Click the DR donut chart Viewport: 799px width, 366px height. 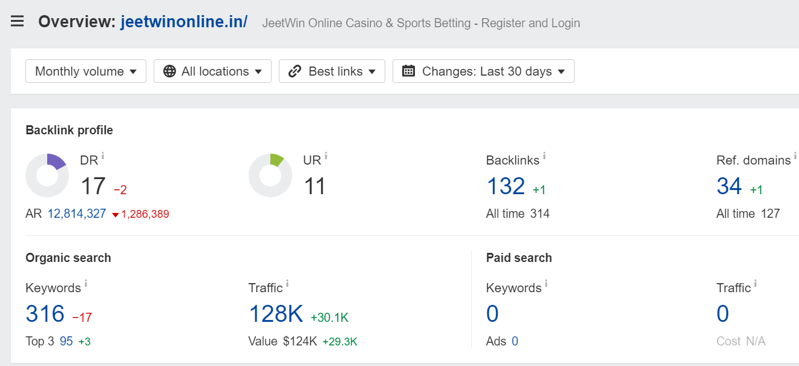click(47, 175)
